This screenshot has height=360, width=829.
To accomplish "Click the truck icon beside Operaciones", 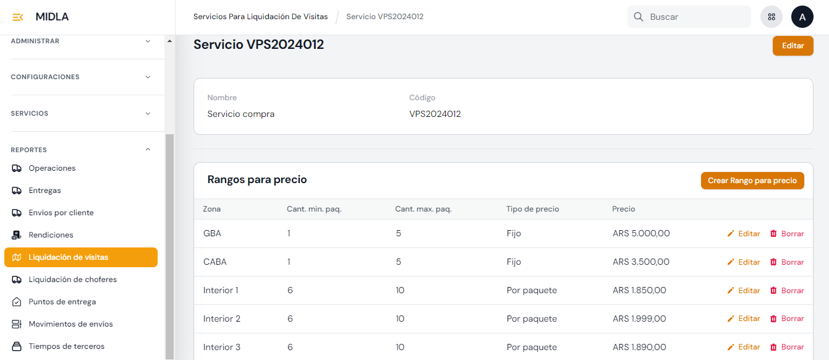I will point(17,168).
